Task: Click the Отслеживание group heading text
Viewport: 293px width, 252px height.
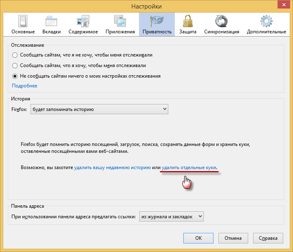Action: [27, 45]
